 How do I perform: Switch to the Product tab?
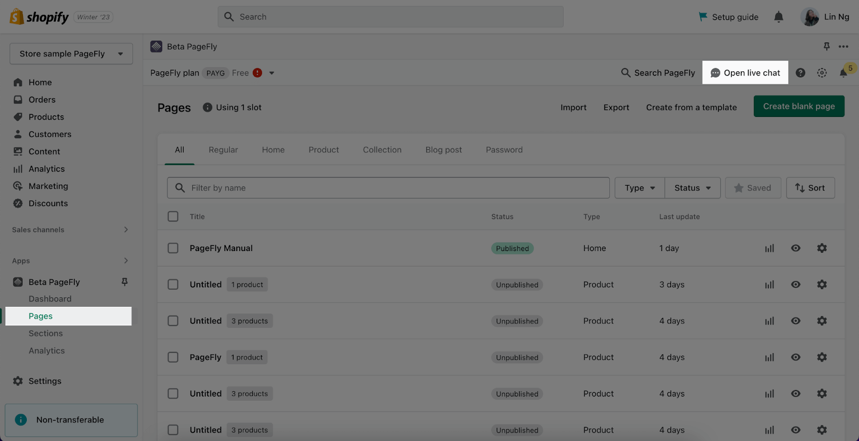324,150
